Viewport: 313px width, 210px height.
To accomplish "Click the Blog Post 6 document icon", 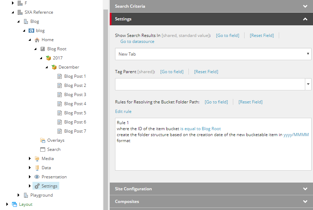I will click(x=60, y=122).
